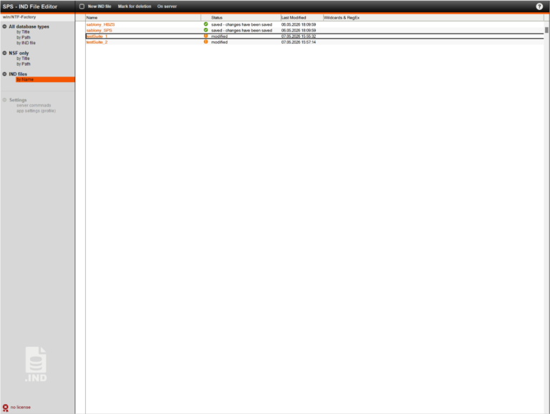Select by Path under NSF only
Viewport: 550px width, 414px height.
point(24,64)
